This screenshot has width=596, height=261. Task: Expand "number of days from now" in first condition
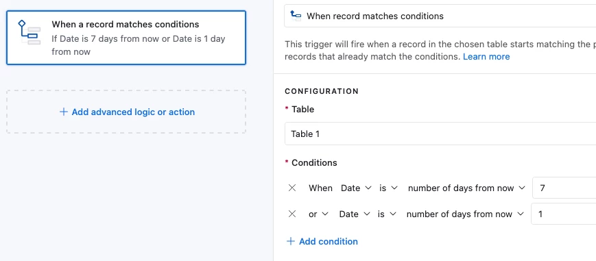coord(466,188)
